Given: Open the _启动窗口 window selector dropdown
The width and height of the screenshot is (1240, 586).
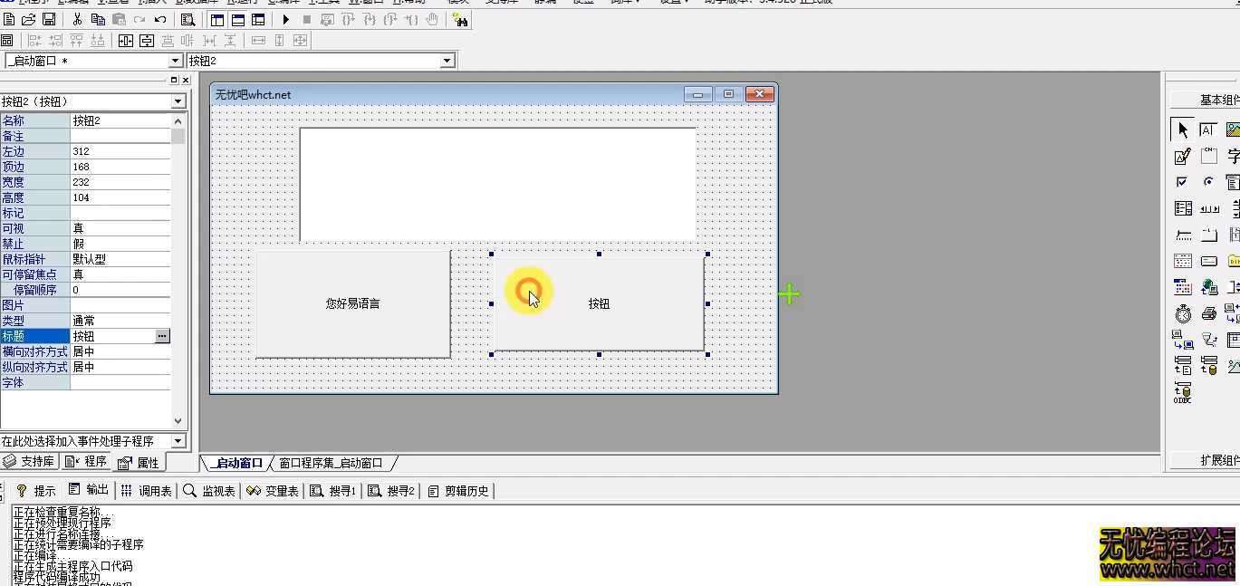Looking at the screenshot, I should click(x=176, y=61).
